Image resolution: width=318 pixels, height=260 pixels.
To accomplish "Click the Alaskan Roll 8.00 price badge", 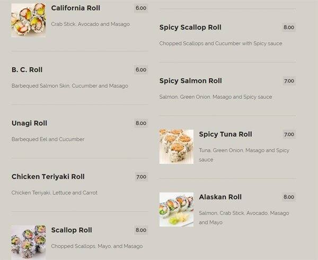I will pyautogui.click(x=289, y=197).
